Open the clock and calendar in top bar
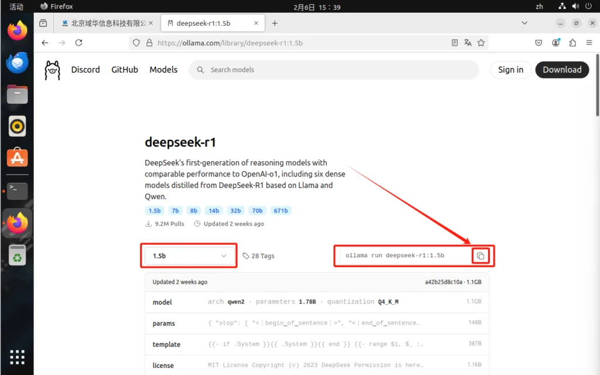The image size is (600, 375). tap(317, 7)
